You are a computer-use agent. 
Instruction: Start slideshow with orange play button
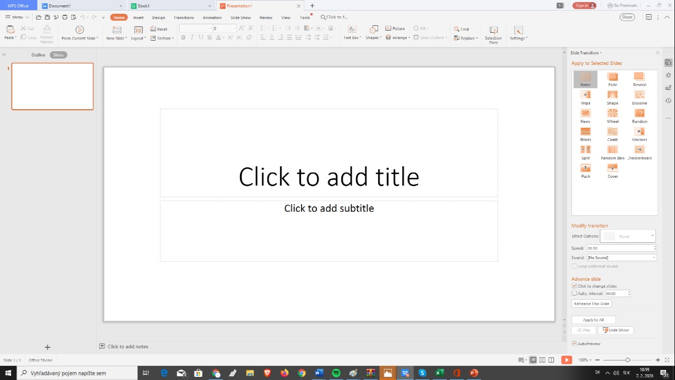pos(566,360)
